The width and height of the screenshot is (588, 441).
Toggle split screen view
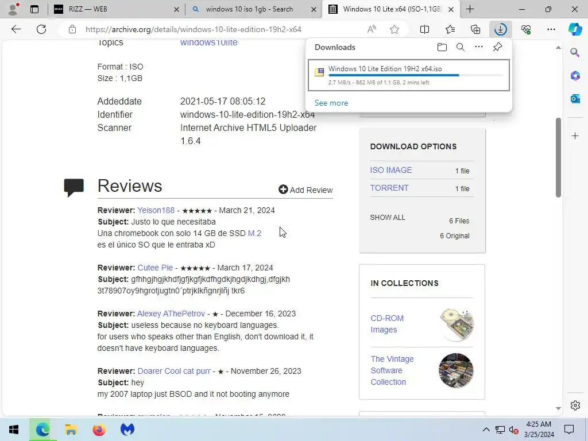click(424, 29)
